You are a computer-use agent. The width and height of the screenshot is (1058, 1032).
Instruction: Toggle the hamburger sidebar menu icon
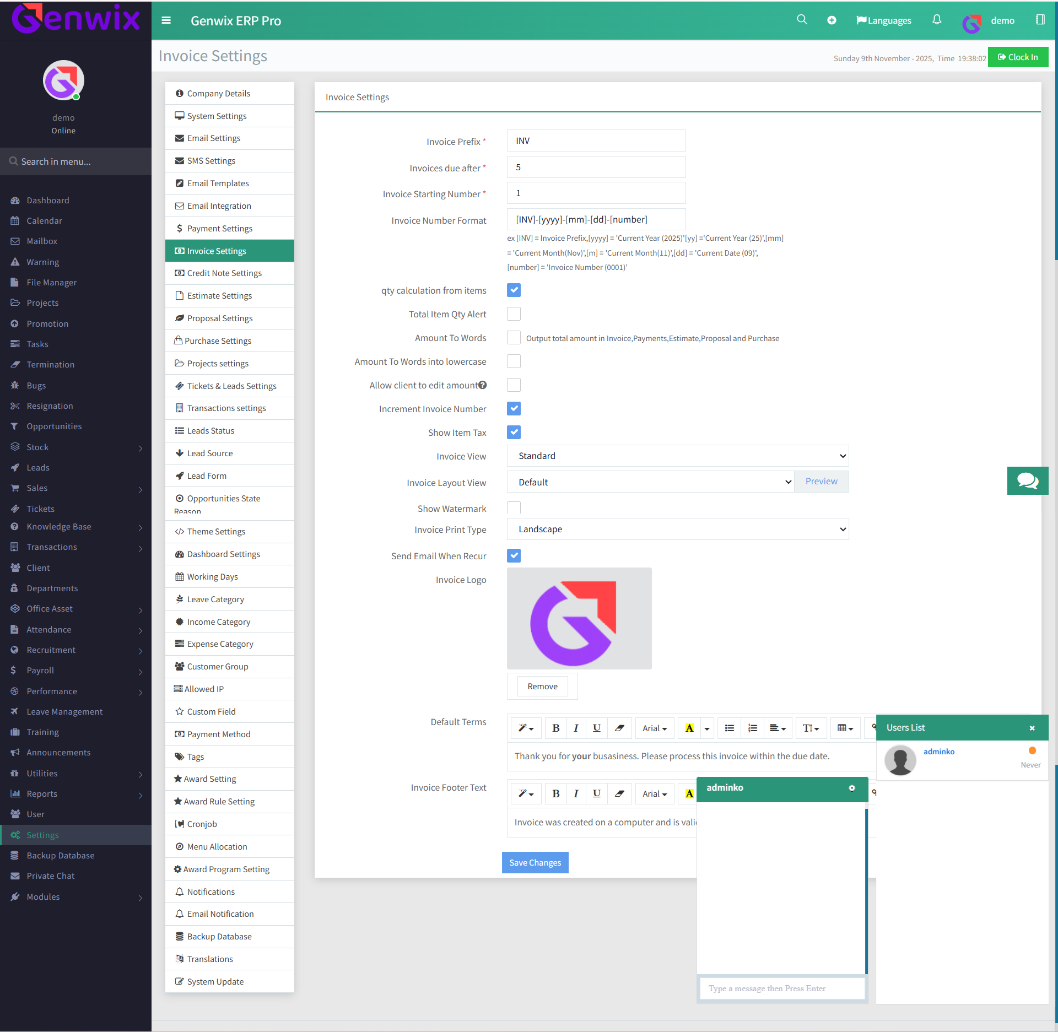[x=166, y=20]
